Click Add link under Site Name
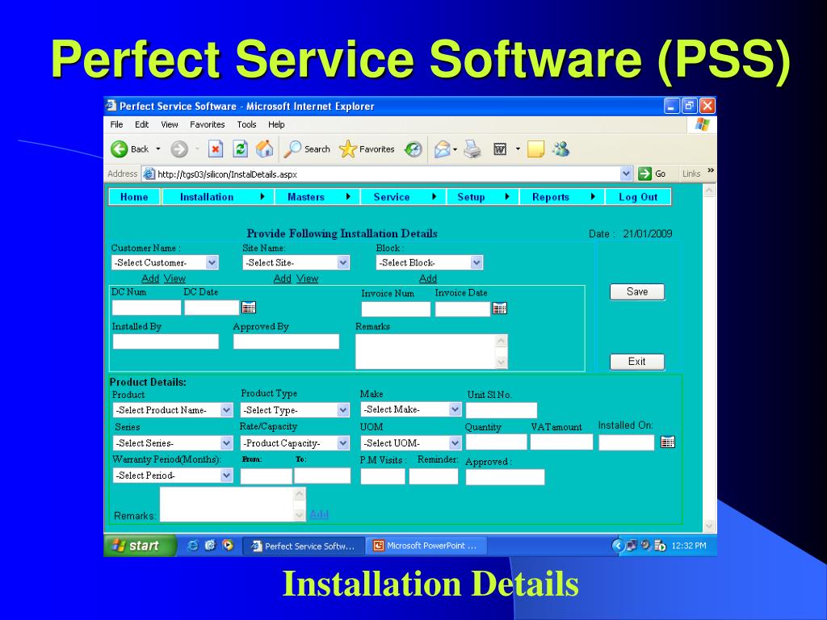 [x=282, y=279]
